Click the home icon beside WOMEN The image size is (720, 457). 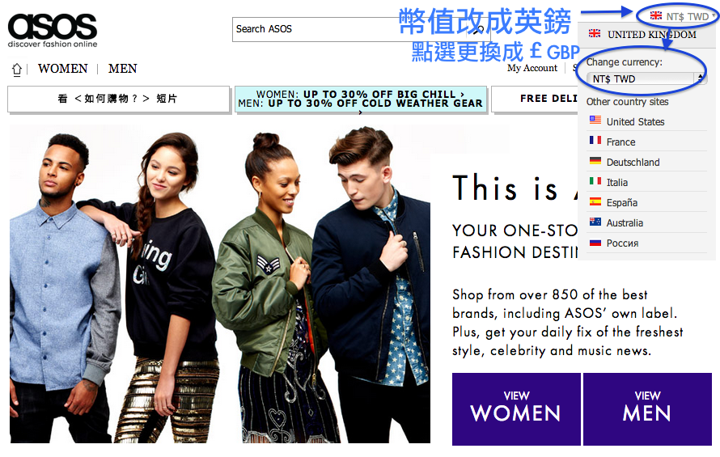click(x=17, y=70)
